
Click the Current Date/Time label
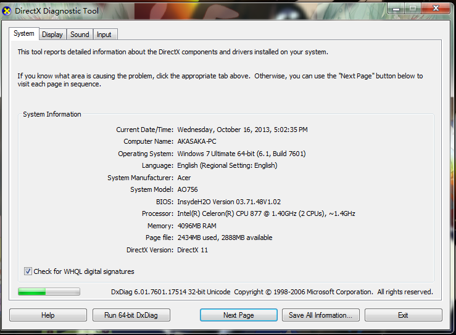(145, 130)
